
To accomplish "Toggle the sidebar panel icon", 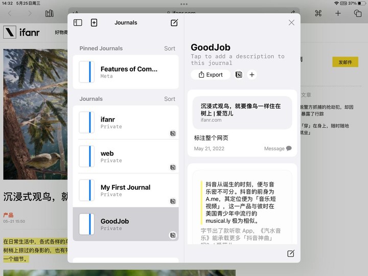I will 78,22.
